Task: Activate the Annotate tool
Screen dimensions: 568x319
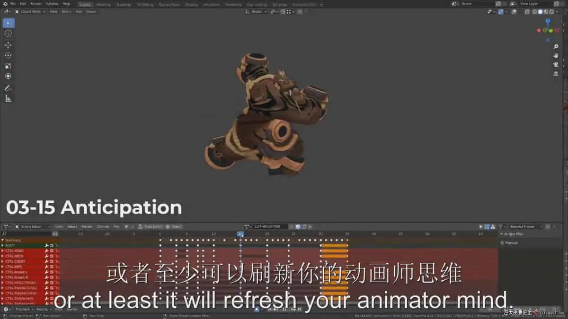Action: 9,88
